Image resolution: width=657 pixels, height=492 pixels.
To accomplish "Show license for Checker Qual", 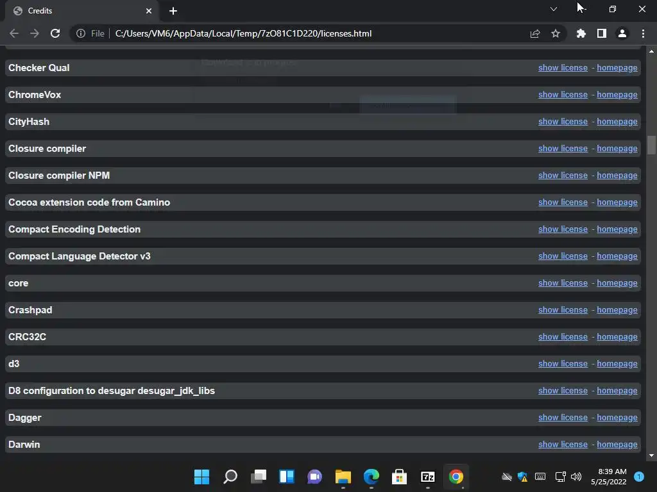I will point(563,68).
